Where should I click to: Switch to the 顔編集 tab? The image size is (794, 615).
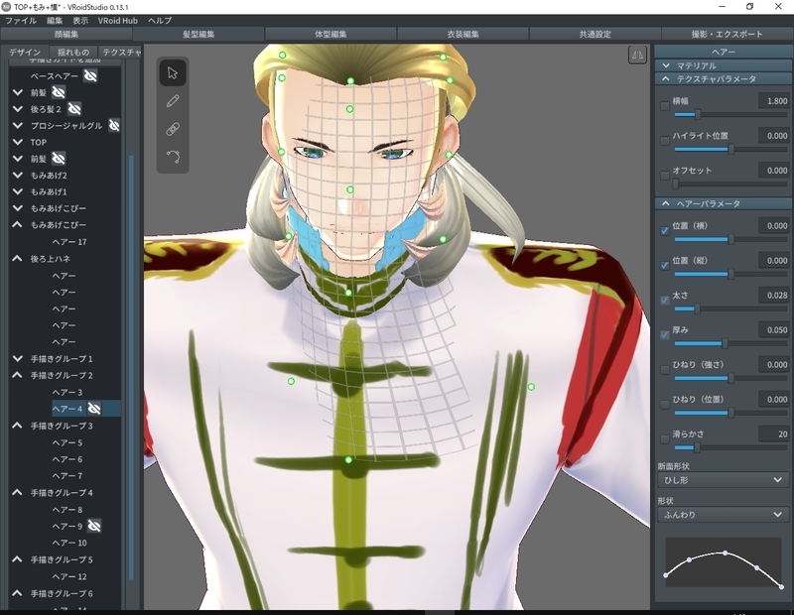(66, 34)
